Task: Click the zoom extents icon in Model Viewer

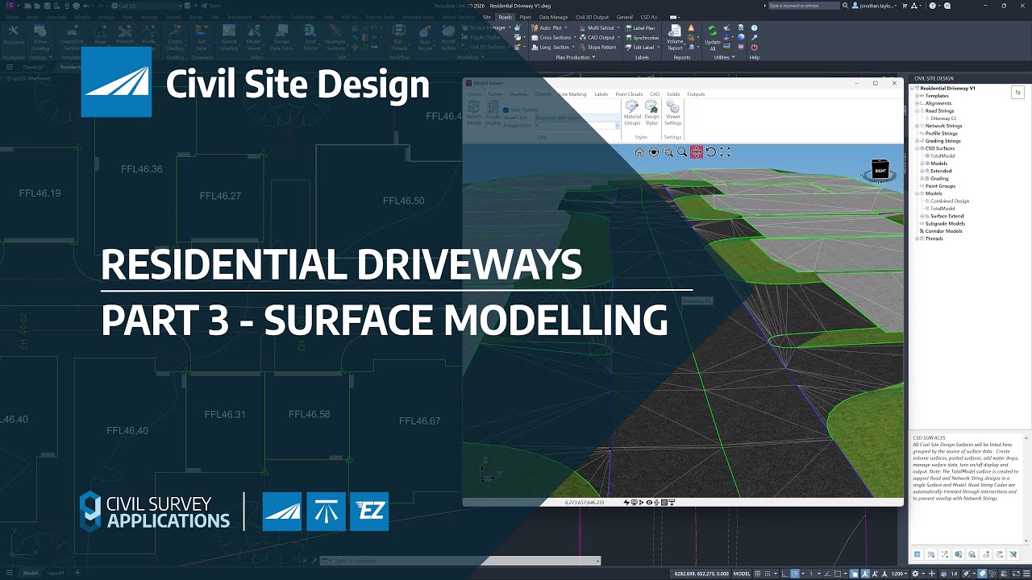Action: (x=726, y=152)
